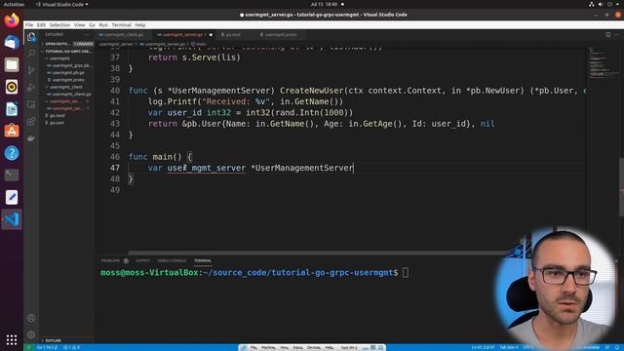Open Terminal app from the dock
The height and width of the screenshot is (351, 624).
pyautogui.click(x=12, y=175)
